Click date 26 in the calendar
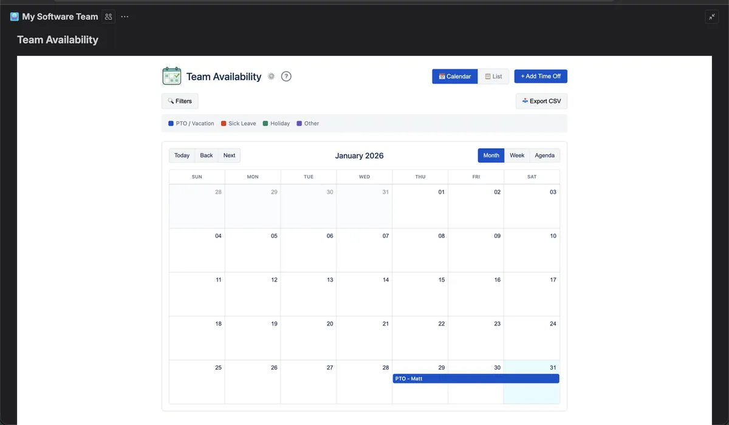This screenshot has height=425, width=729. tap(274, 367)
